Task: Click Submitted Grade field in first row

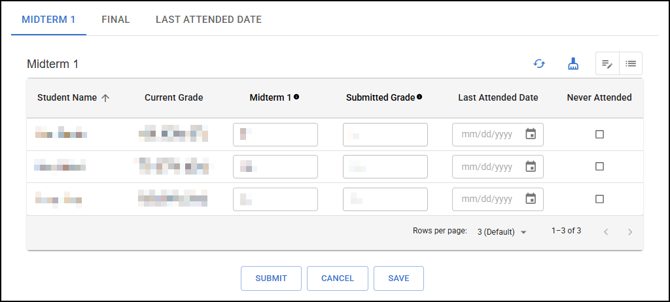Action: tap(385, 135)
